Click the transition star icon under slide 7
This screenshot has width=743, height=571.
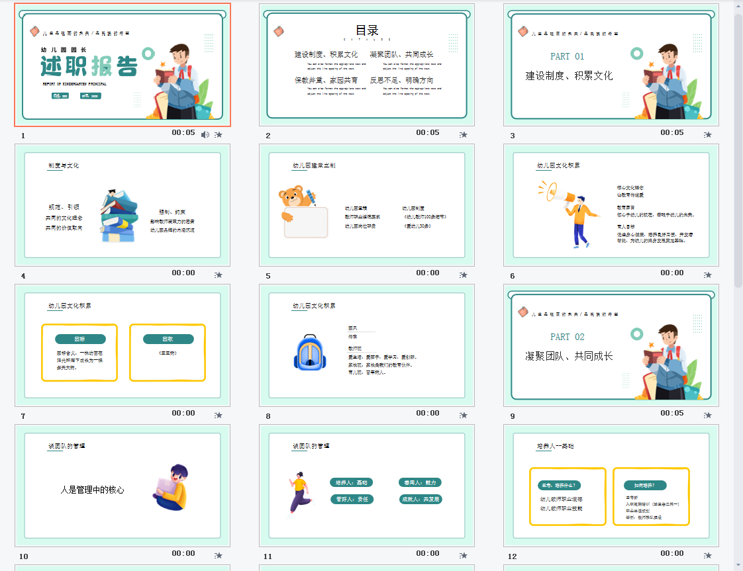tap(218, 416)
